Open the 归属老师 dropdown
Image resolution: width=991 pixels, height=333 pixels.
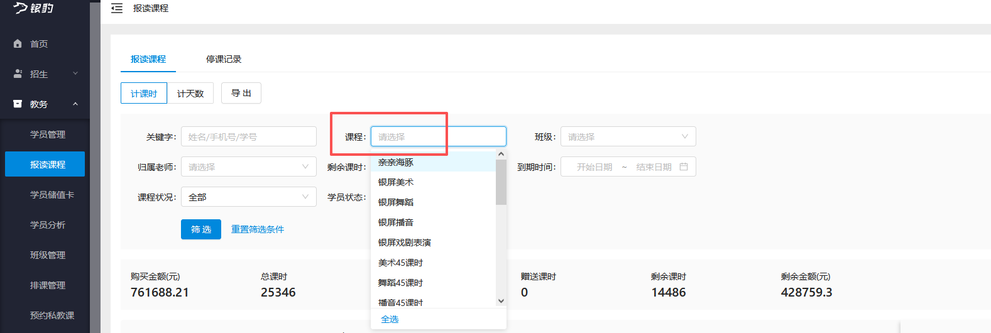tap(249, 166)
